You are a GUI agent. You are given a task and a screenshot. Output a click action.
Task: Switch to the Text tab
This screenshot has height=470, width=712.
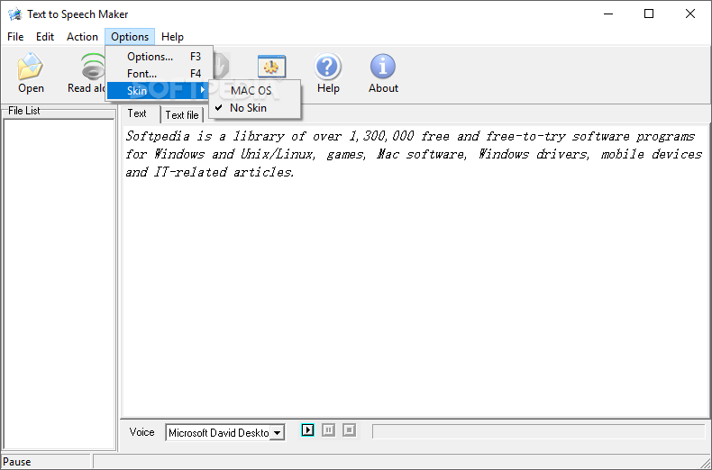click(x=140, y=113)
